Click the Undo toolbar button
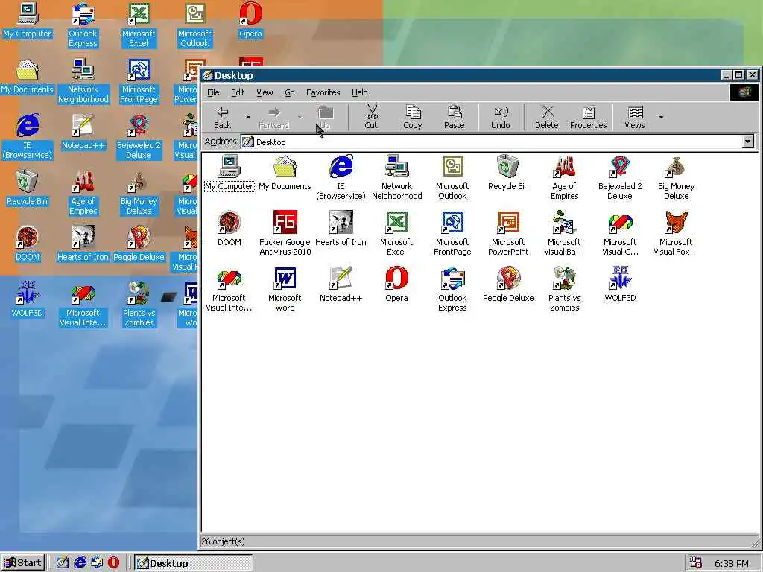Viewport: 763px width, 572px height. (500, 117)
